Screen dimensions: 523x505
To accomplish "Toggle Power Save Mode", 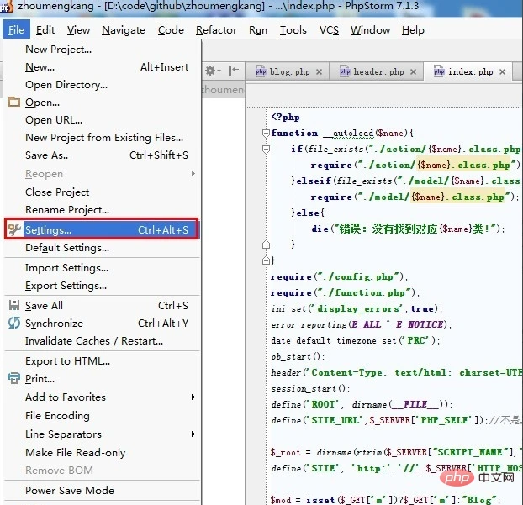I will pyautogui.click(x=102, y=491).
